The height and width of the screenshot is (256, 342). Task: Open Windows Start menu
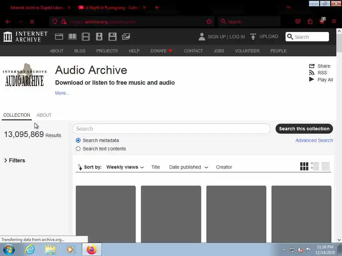tap(9, 249)
